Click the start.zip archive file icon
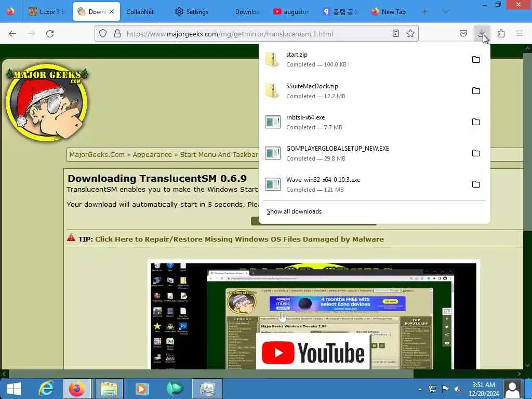 [272, 59]
